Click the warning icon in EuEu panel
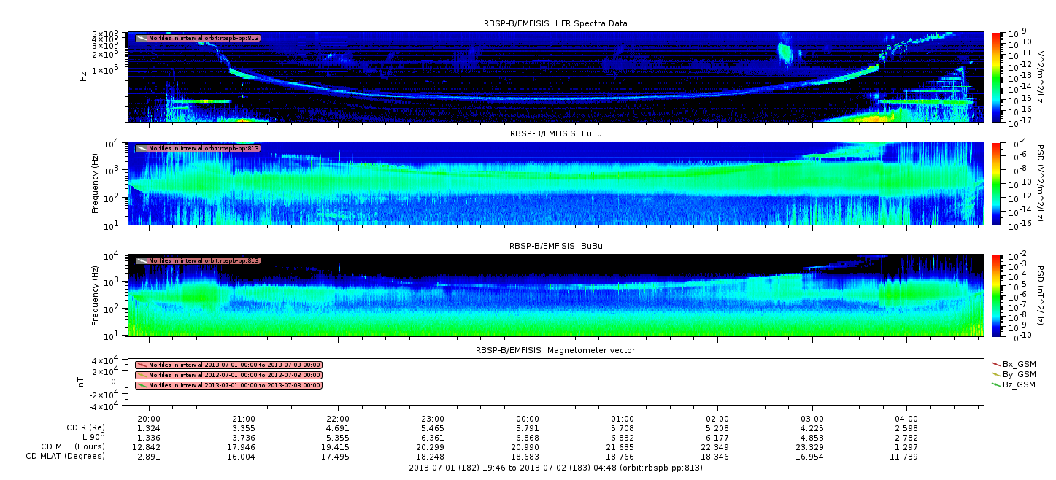Image resolution: width=1056 pixels, height=480 pixels. coord(142,148)
